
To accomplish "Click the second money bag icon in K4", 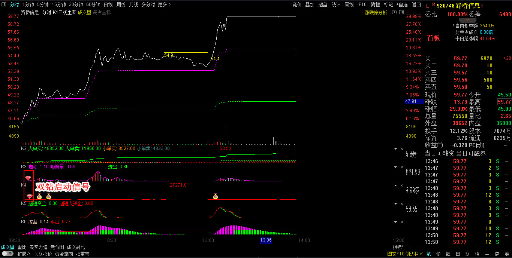I will [48, 196].
